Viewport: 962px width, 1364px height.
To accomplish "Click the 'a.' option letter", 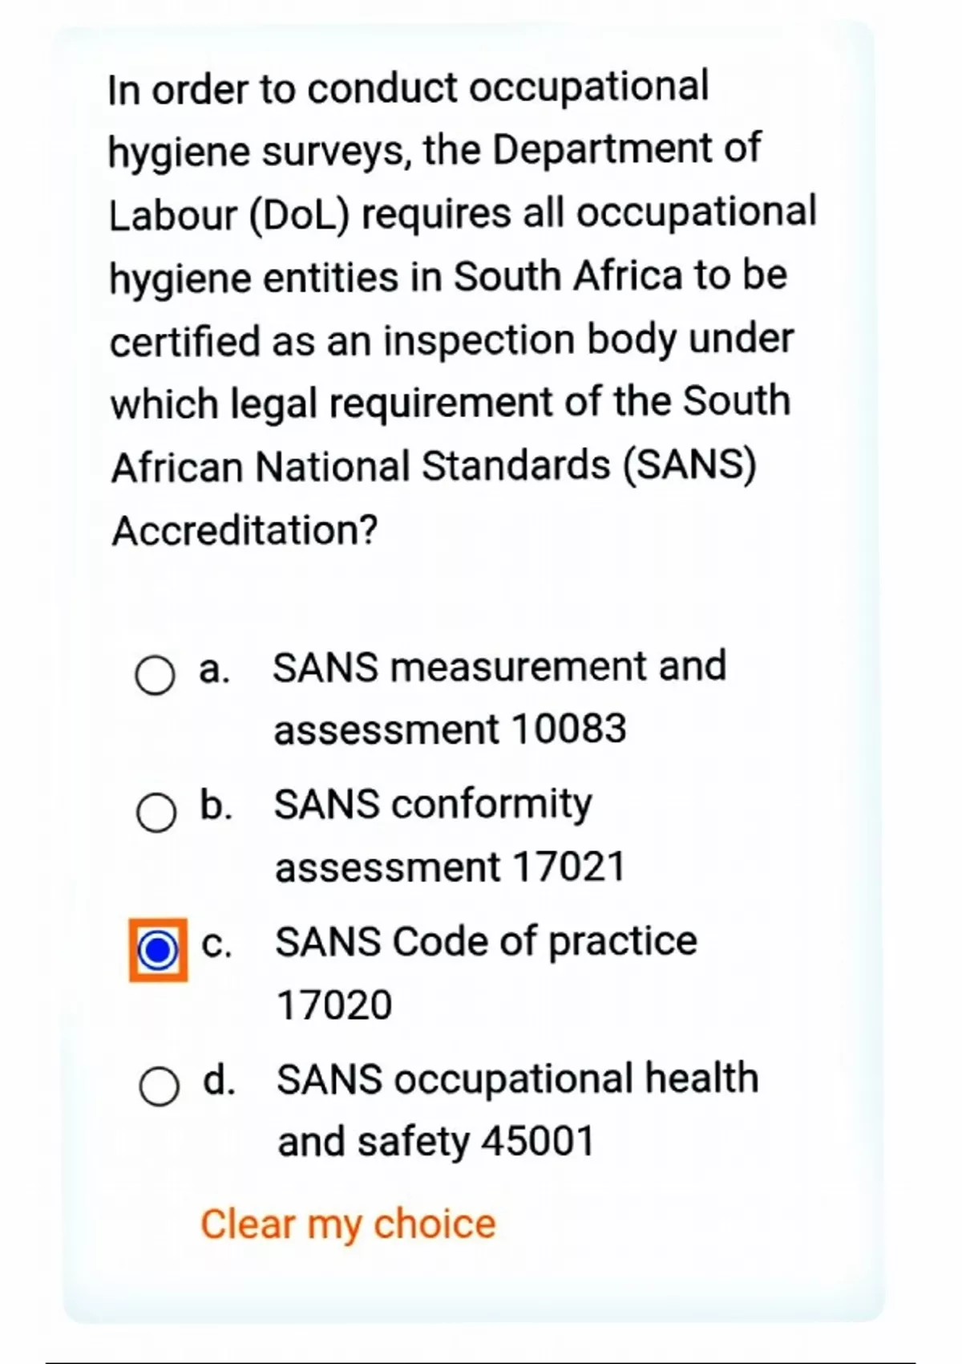I will 214,669.
